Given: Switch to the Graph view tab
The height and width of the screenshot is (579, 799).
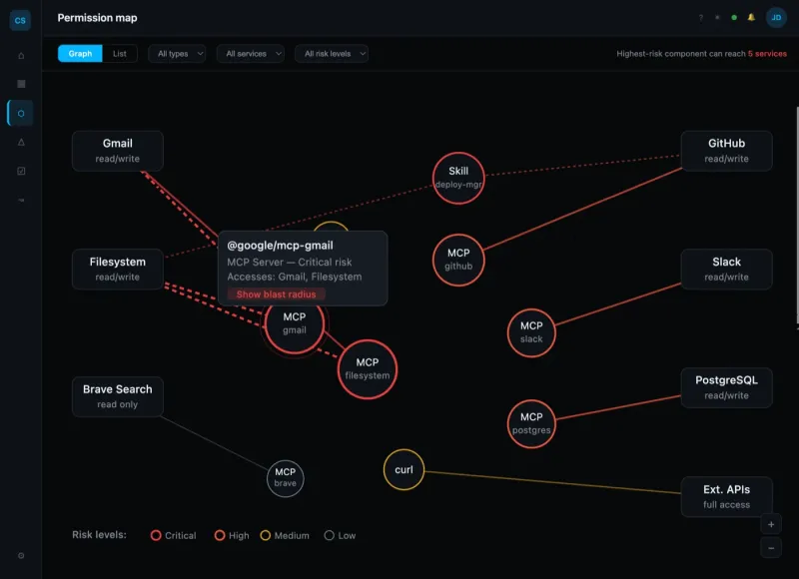Looking at the screenshot, I should (x=80, y=54).
